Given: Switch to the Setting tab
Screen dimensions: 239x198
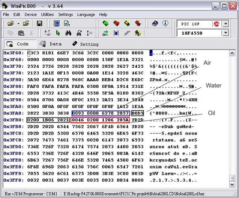Looking at the screenshot, I should 86,44.
